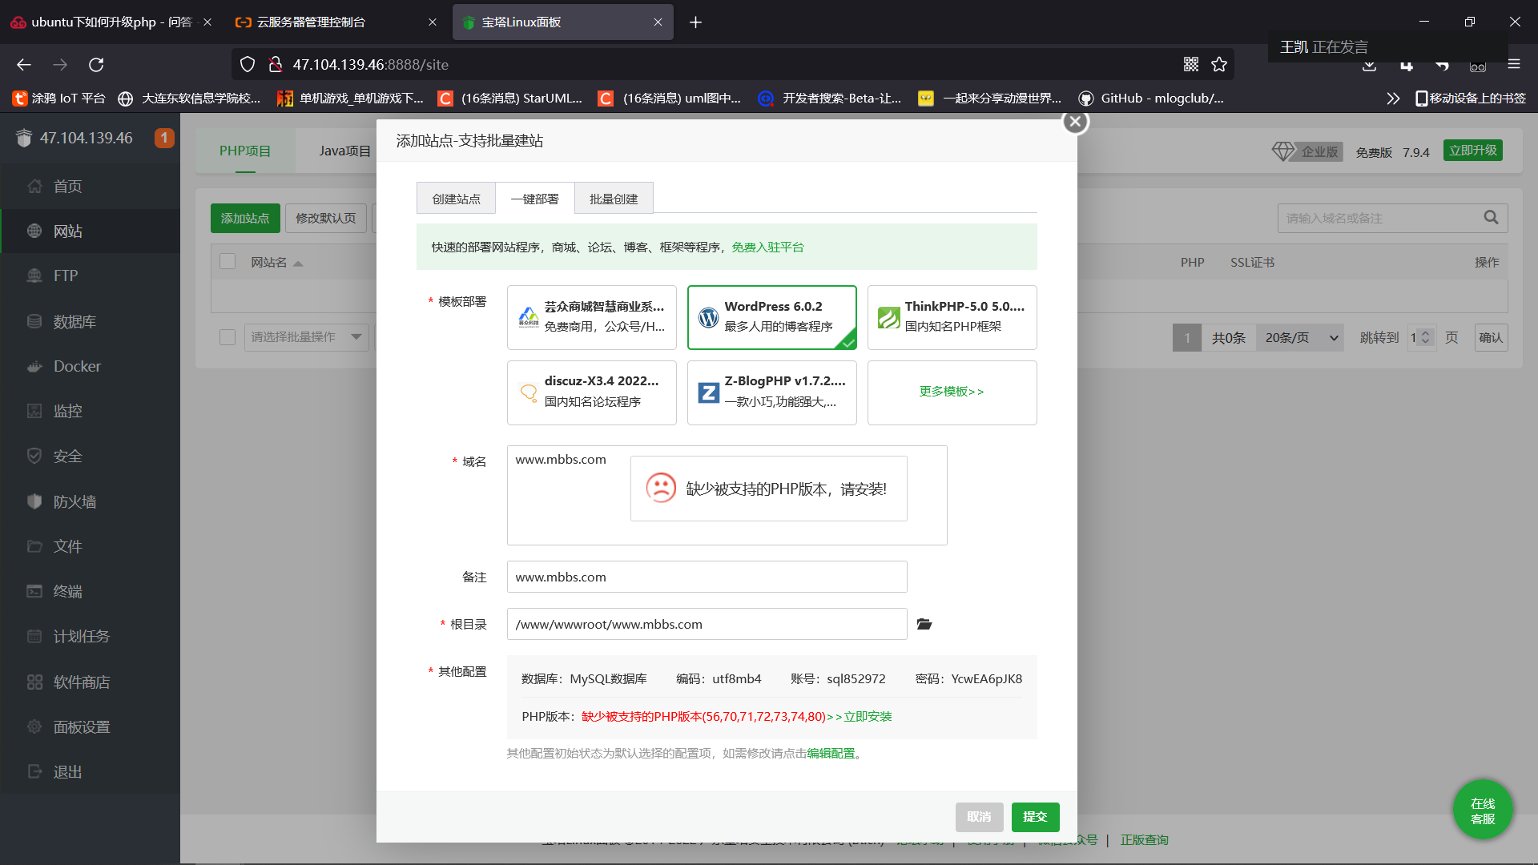The height and width of the screenshot is (865, 1538).
Task: Switch to the 创建站点 tab
Action: click(x=456, y=199)
